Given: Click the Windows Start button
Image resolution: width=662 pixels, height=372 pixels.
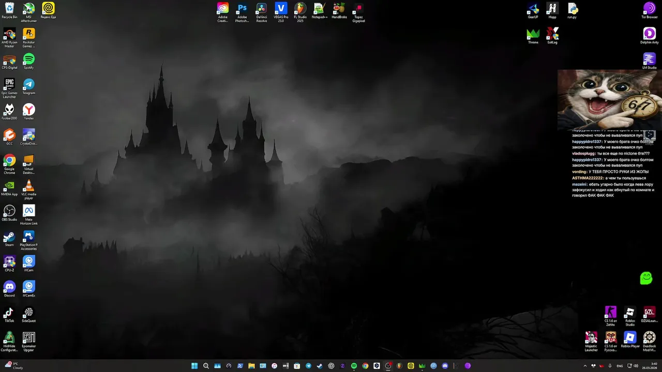Looking at the screenshot, I should click(194, 366).
